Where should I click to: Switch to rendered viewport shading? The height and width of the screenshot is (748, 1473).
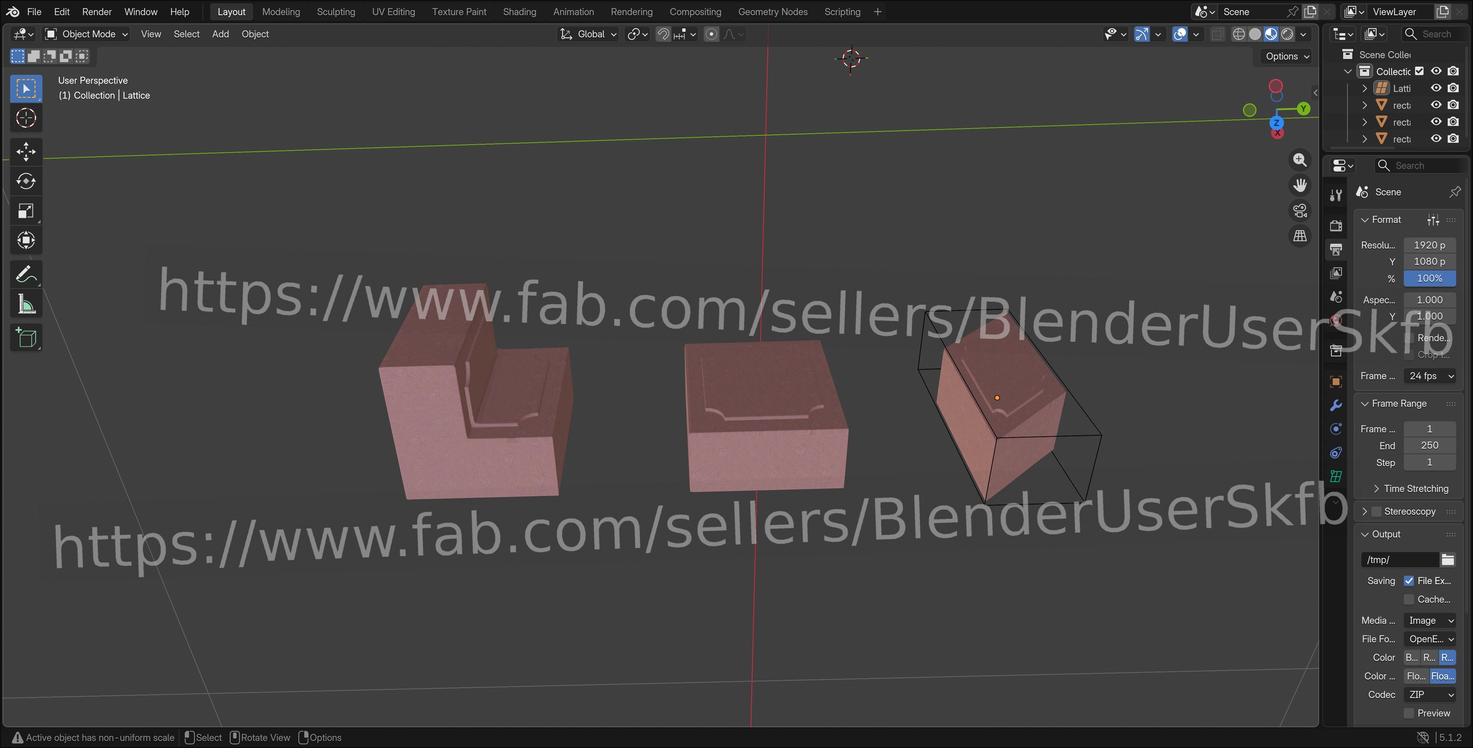(1287, 35)
